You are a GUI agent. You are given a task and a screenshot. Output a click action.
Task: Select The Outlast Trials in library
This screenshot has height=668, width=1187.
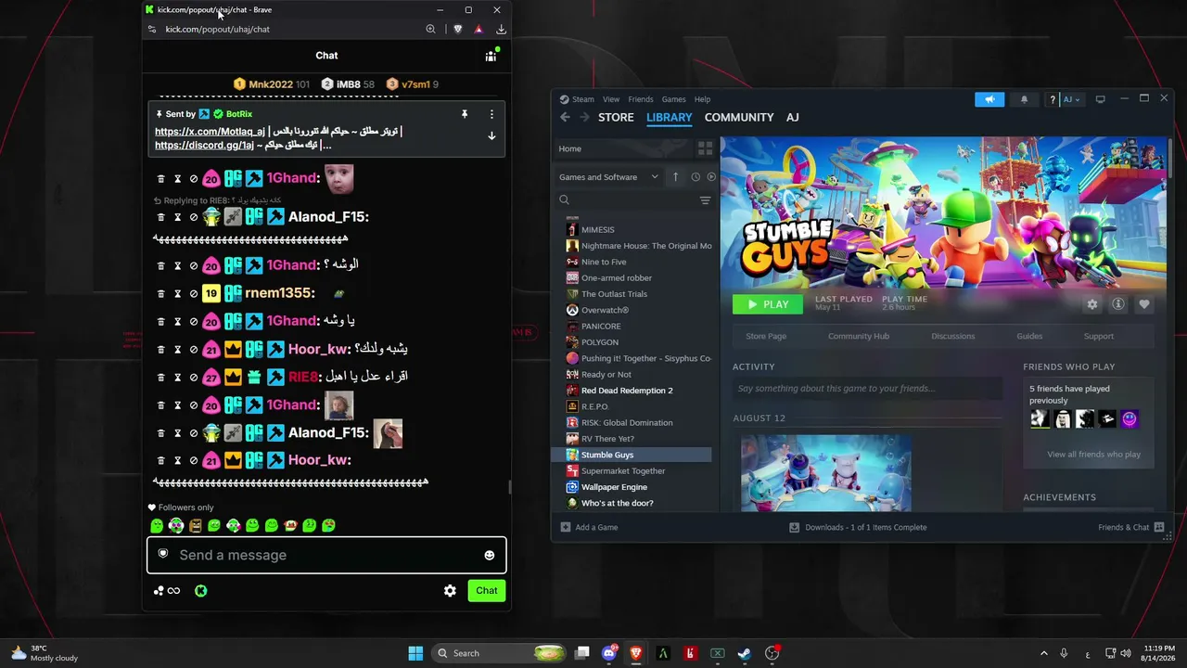pyautogui.click(x=614, y=294)
